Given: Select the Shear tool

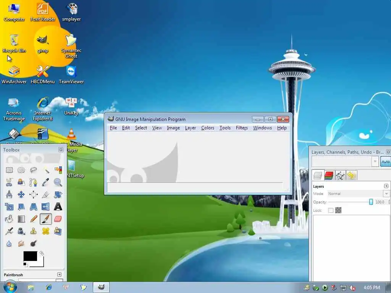Looking at the screenshot, I should 21,207.
